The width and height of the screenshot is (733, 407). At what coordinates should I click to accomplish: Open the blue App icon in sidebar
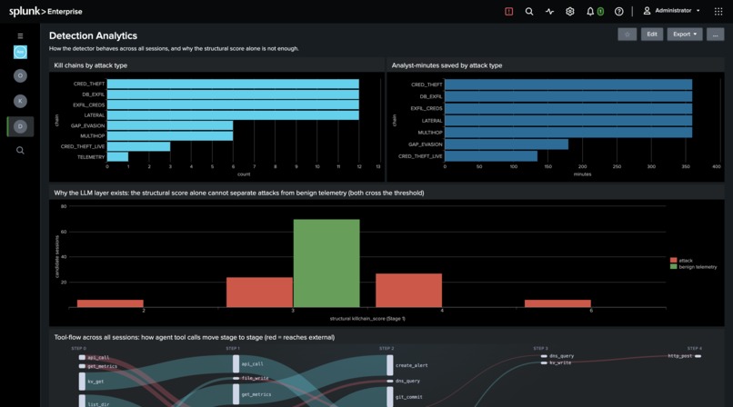[x=20, y=52]
